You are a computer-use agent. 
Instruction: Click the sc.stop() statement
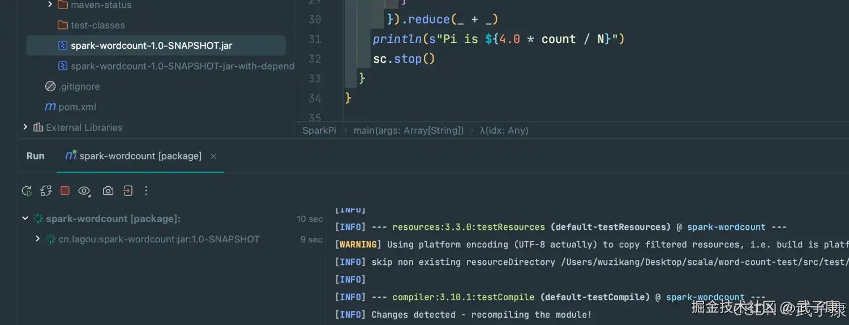(x=404, y=59)
